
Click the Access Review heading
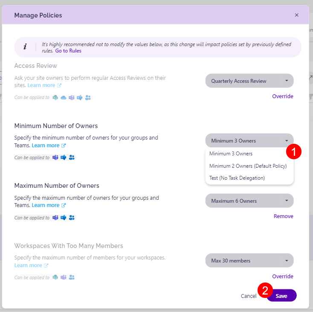[x=36, y=66]
